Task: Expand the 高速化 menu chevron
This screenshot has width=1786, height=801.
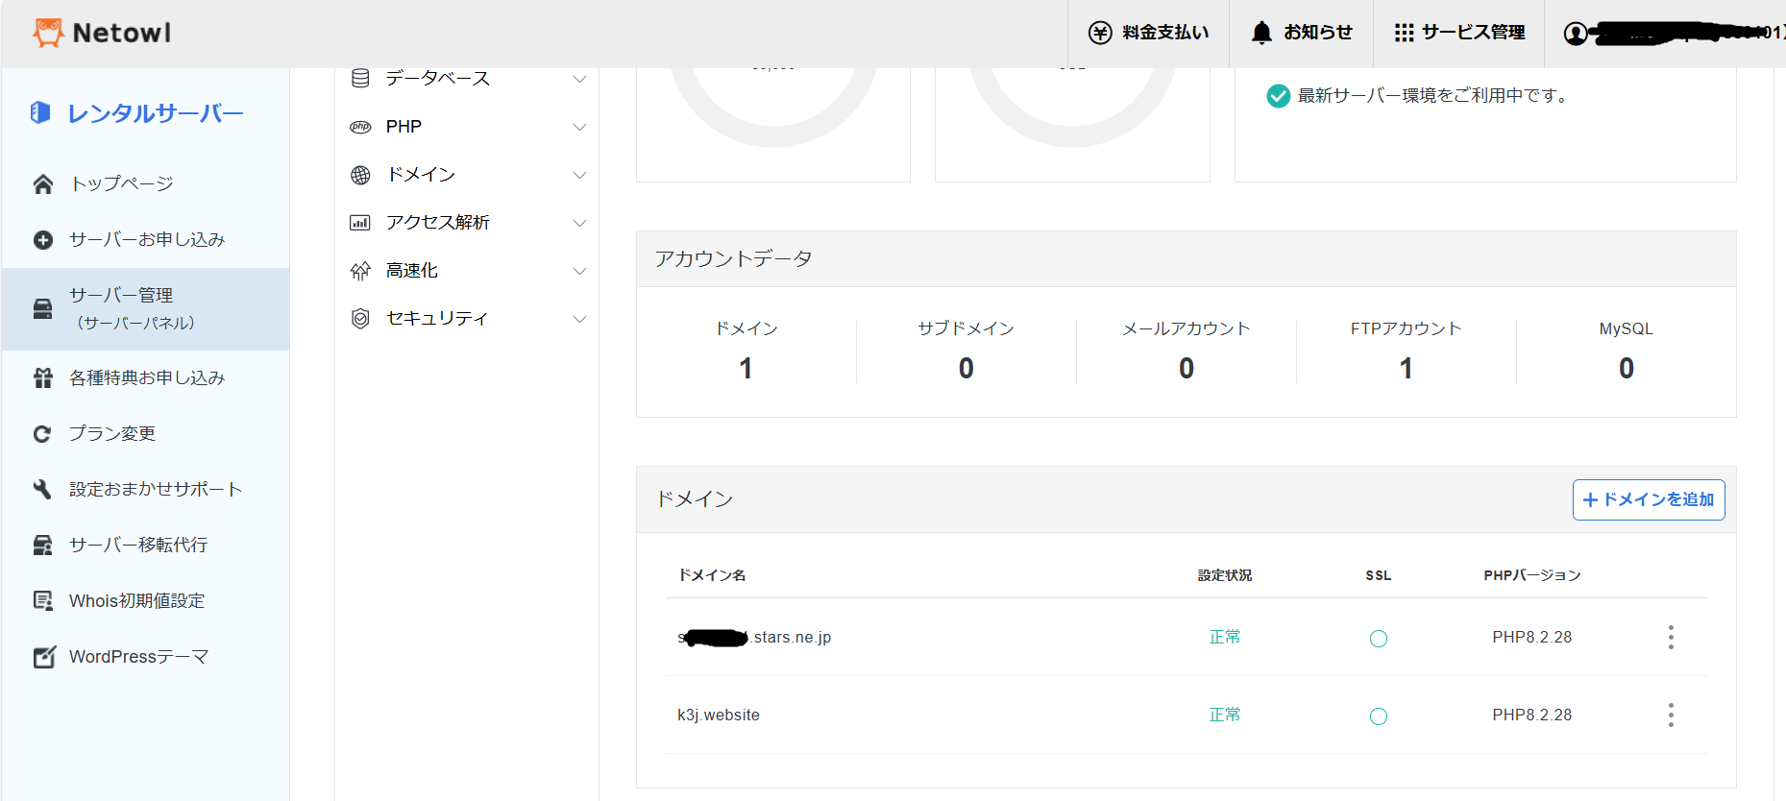Action: tap(579, 271)
